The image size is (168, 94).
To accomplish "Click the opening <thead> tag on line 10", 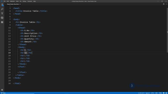I will click(x=22, y=28).
